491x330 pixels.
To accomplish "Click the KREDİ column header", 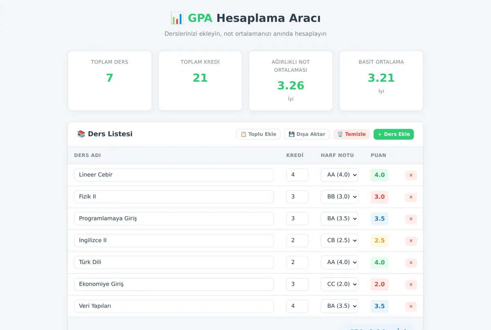I will (295, 155).
